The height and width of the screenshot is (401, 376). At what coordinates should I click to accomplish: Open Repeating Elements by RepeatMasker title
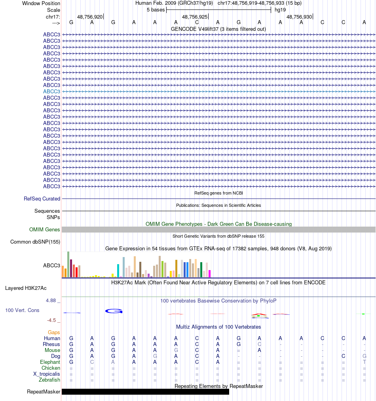click(218, 386)
